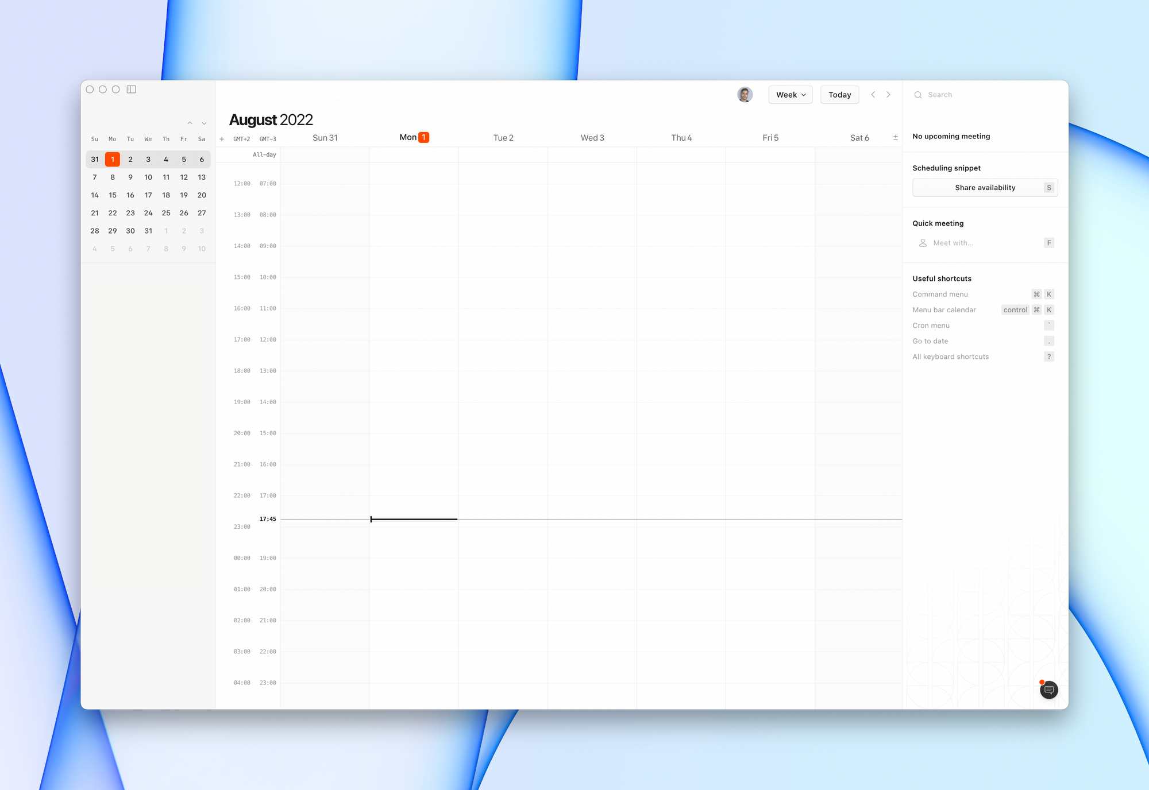
Task: Click the Cron menu icon in shortcuts
Action: click(1048, 325)
